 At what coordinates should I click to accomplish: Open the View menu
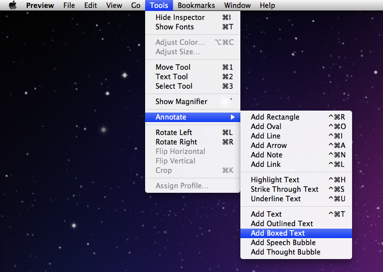[114, 5]
